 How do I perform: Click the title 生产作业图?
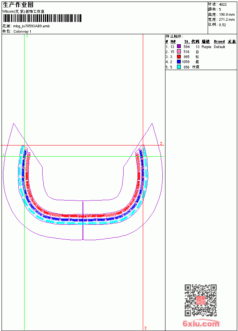click(x=18, y=5)
